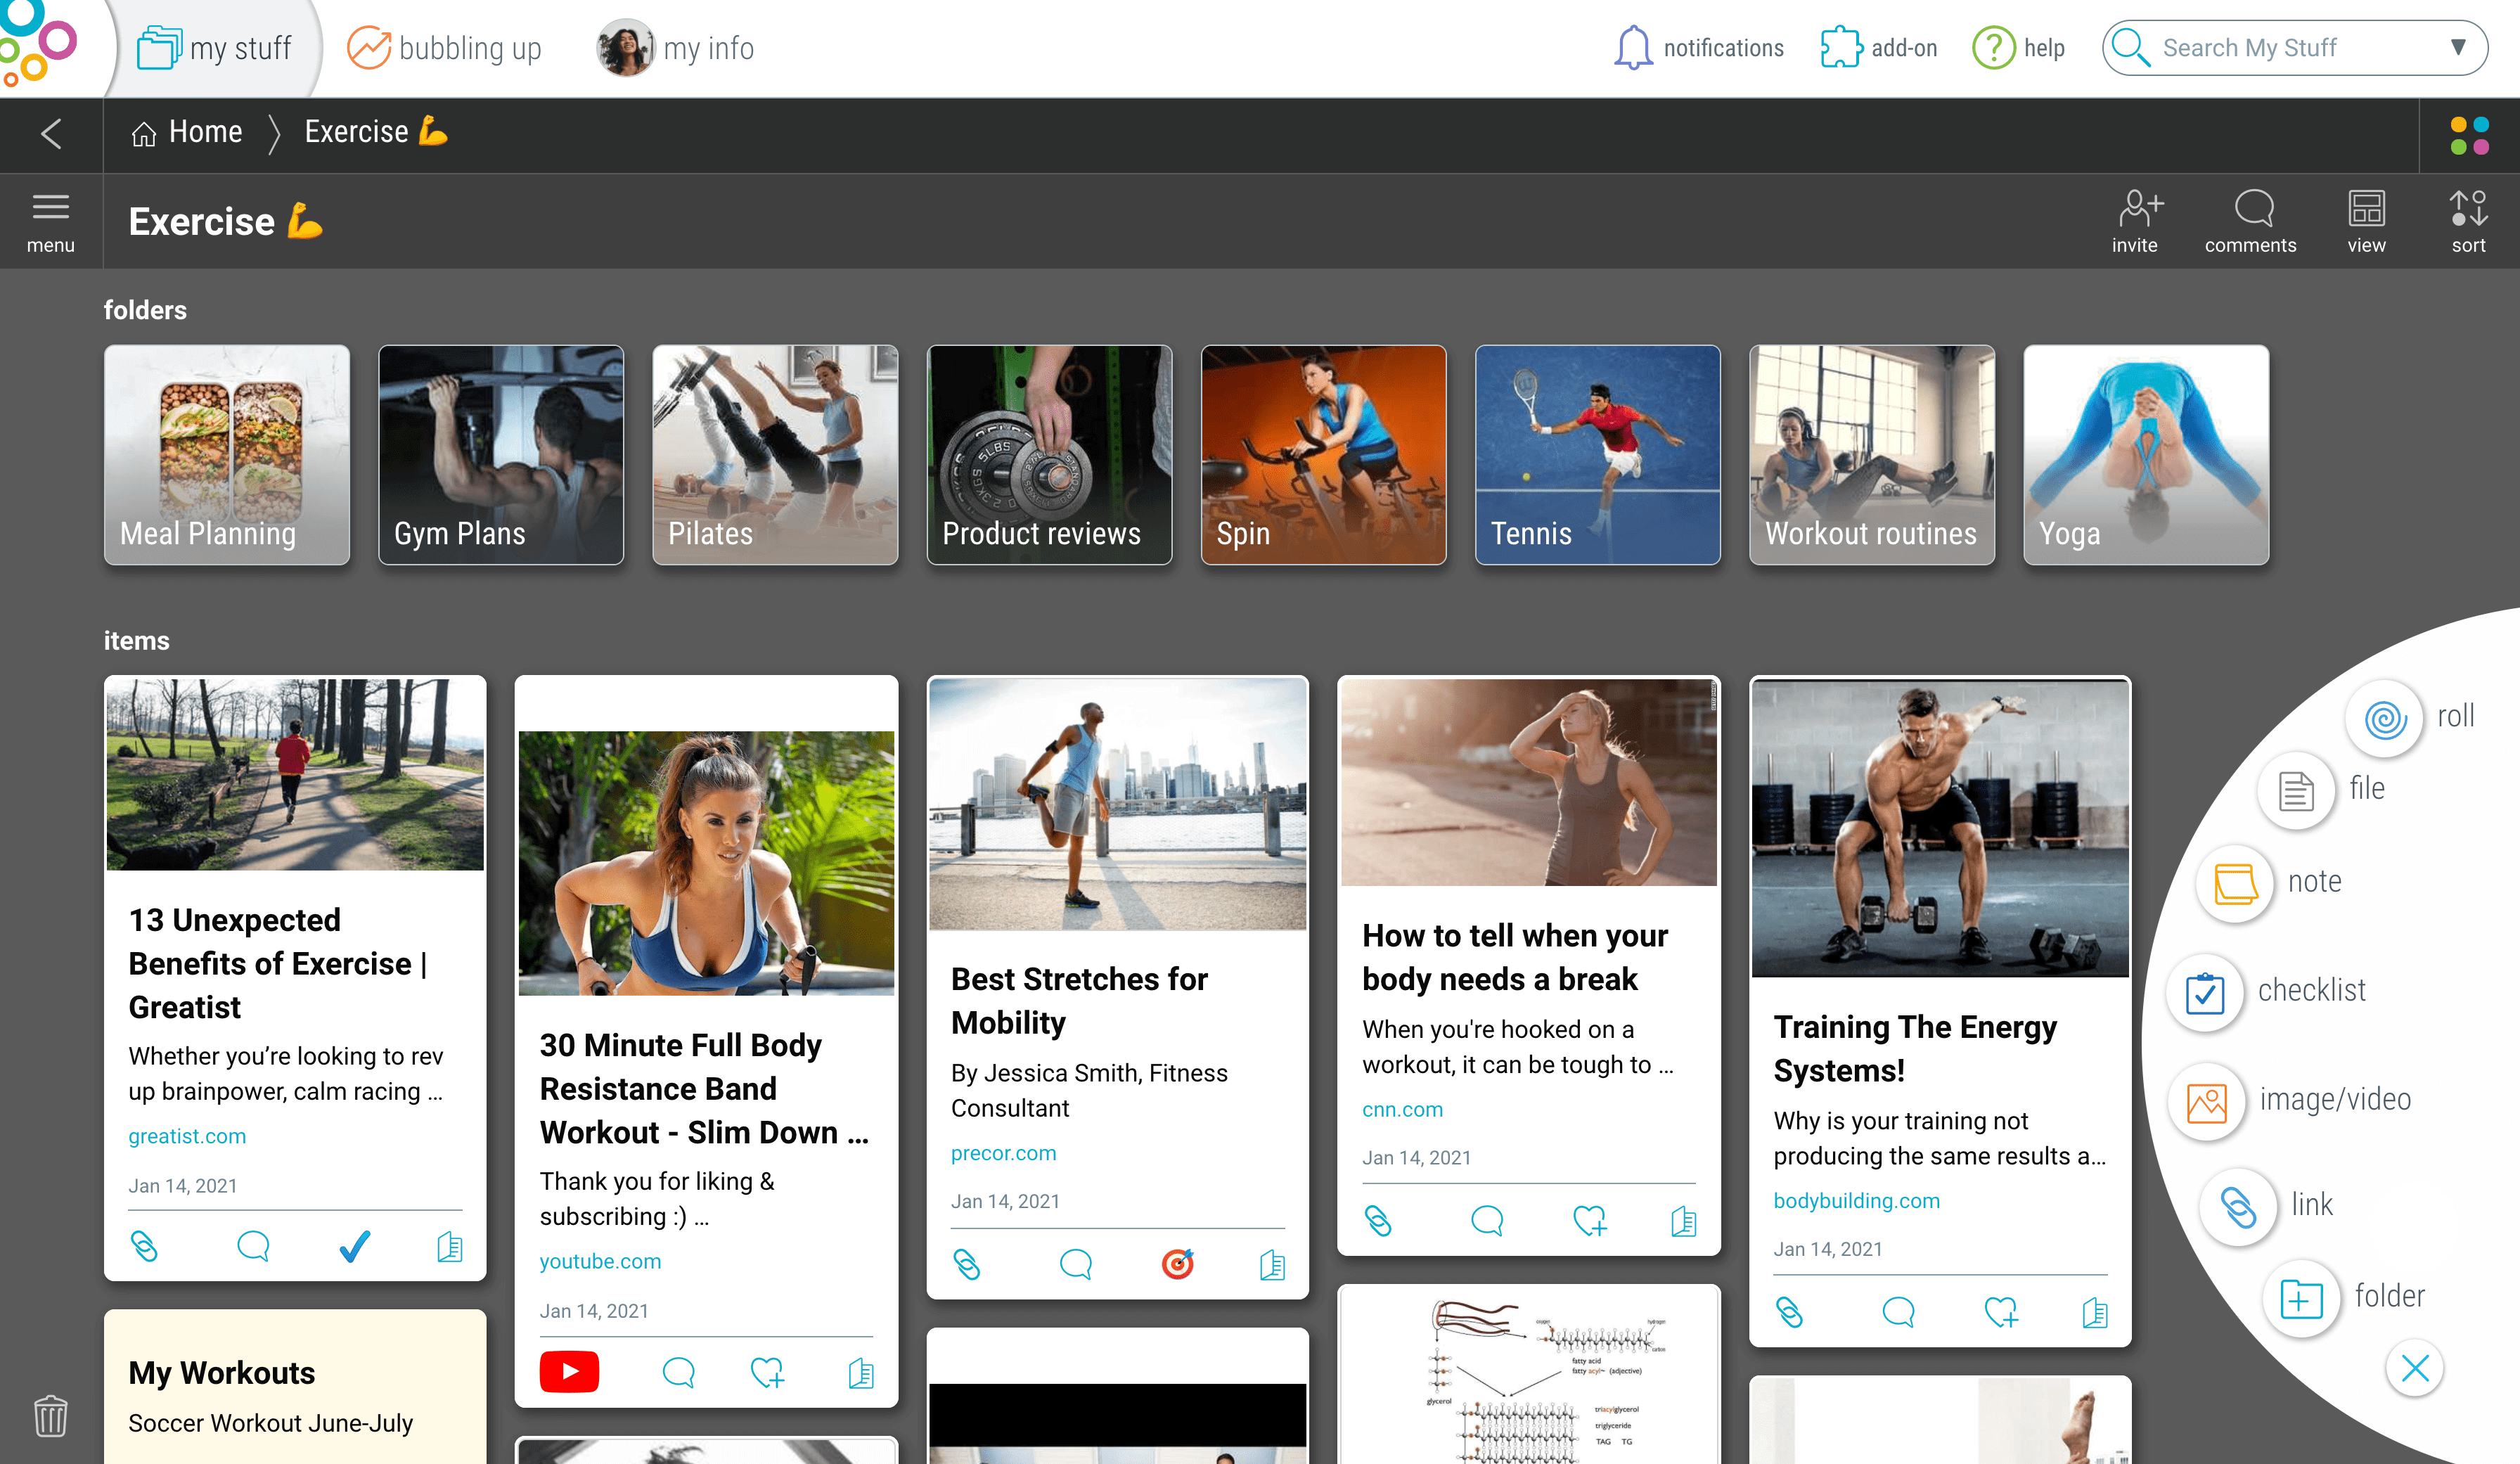Add a new note

(x=2235, y=884)
